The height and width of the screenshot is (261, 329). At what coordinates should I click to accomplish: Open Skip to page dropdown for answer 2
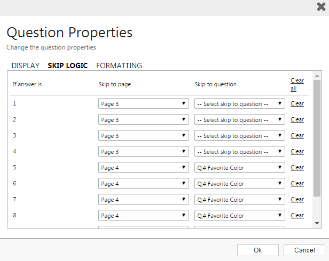point(143,120)
